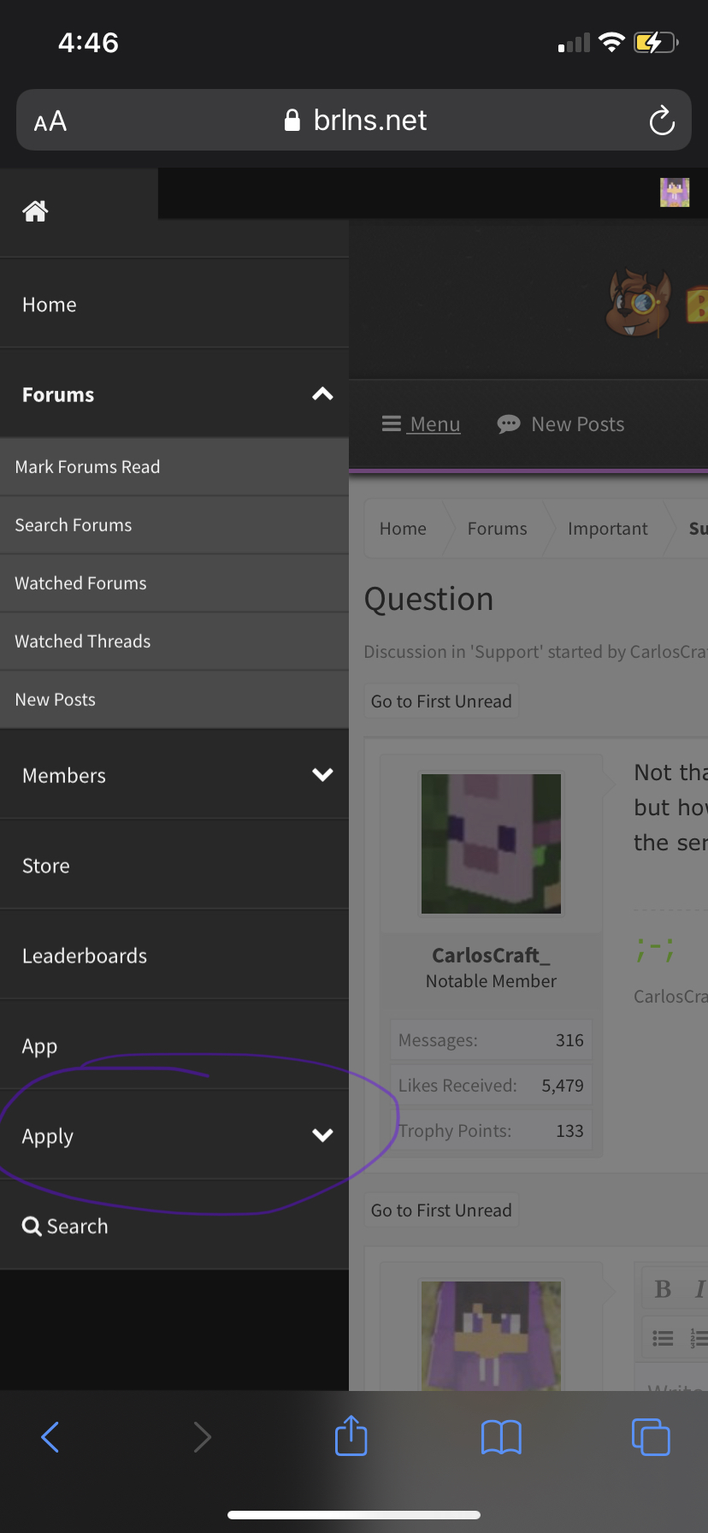Click the New Posts speech bubble link
The width and height of the screenshot is (708, 1533).
point(561,424)
